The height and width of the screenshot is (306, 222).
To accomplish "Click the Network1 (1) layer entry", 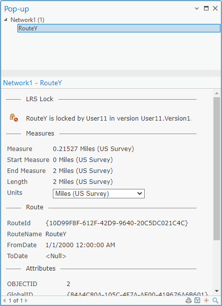I will point(27,20).
